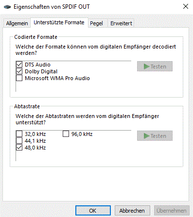Switch to the Allgemein tab
Viewport: 193px width, 217px height.
click(17, 23)
